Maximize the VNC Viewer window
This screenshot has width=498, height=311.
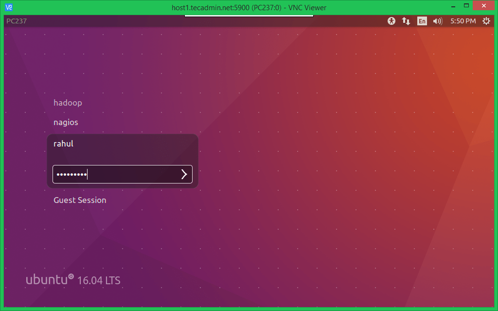(x=466, y=5)
